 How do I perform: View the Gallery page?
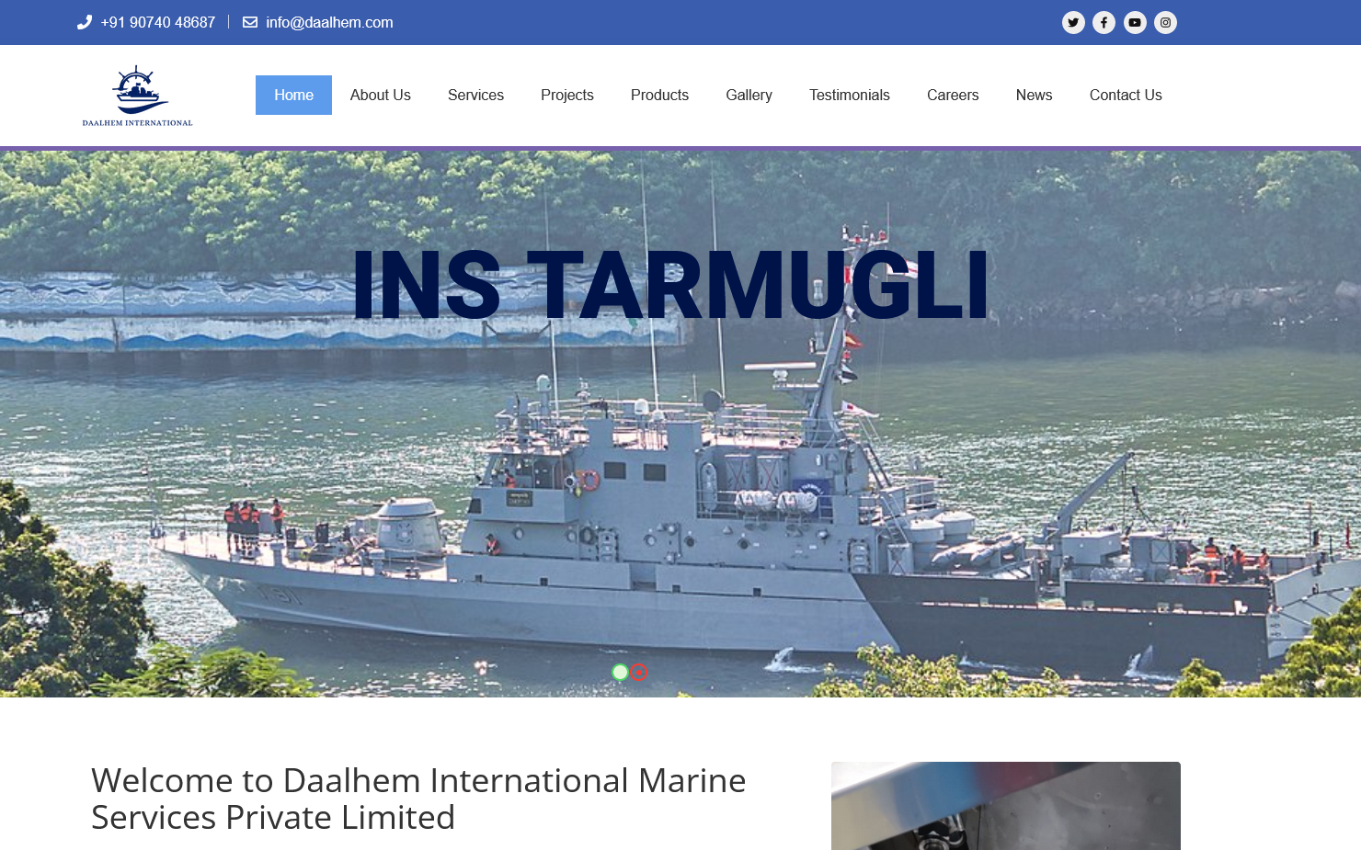749,95
